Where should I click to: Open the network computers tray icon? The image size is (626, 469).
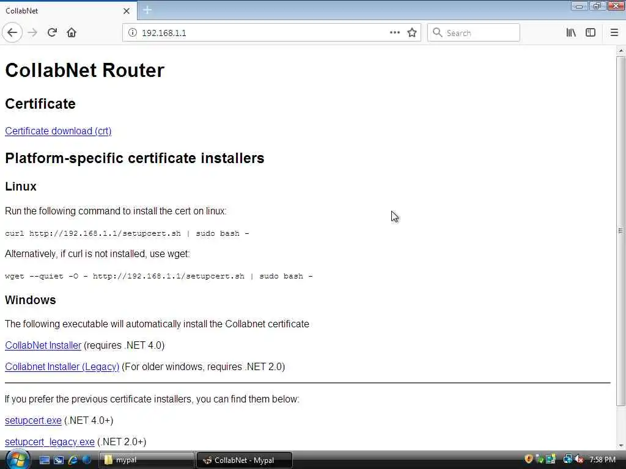551,459
